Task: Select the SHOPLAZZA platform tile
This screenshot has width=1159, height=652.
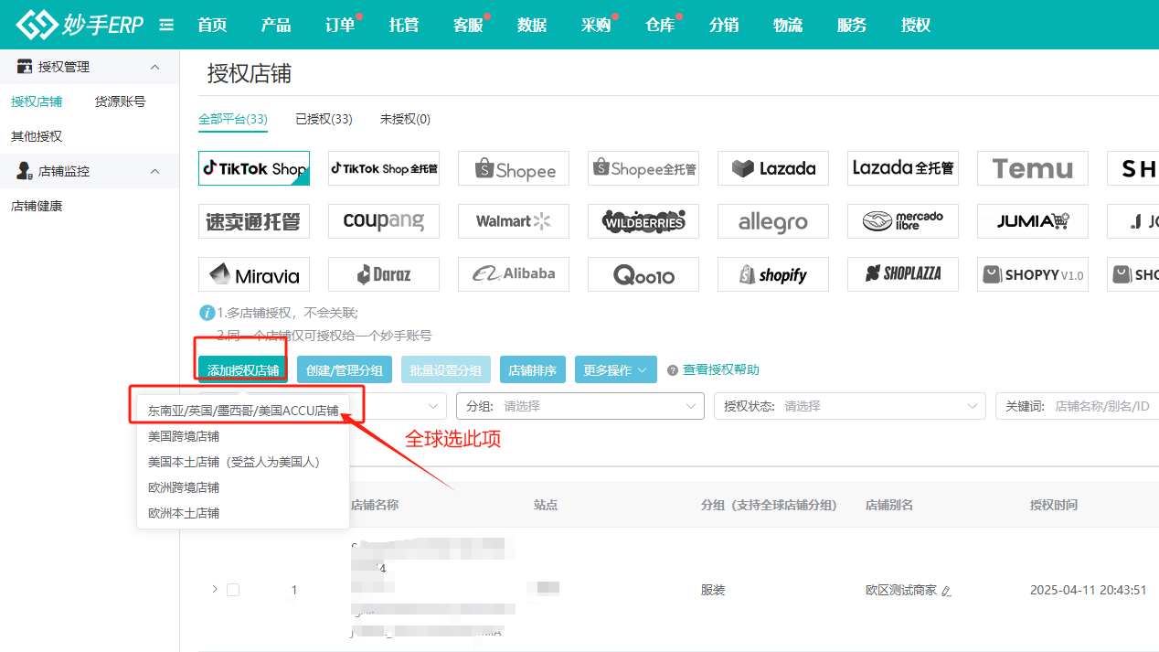Action: 903,274
